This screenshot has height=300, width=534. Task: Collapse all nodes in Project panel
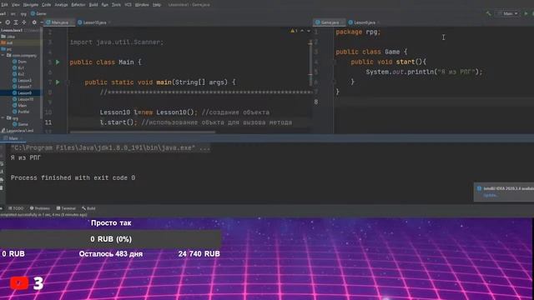click(x=24, y=22)
